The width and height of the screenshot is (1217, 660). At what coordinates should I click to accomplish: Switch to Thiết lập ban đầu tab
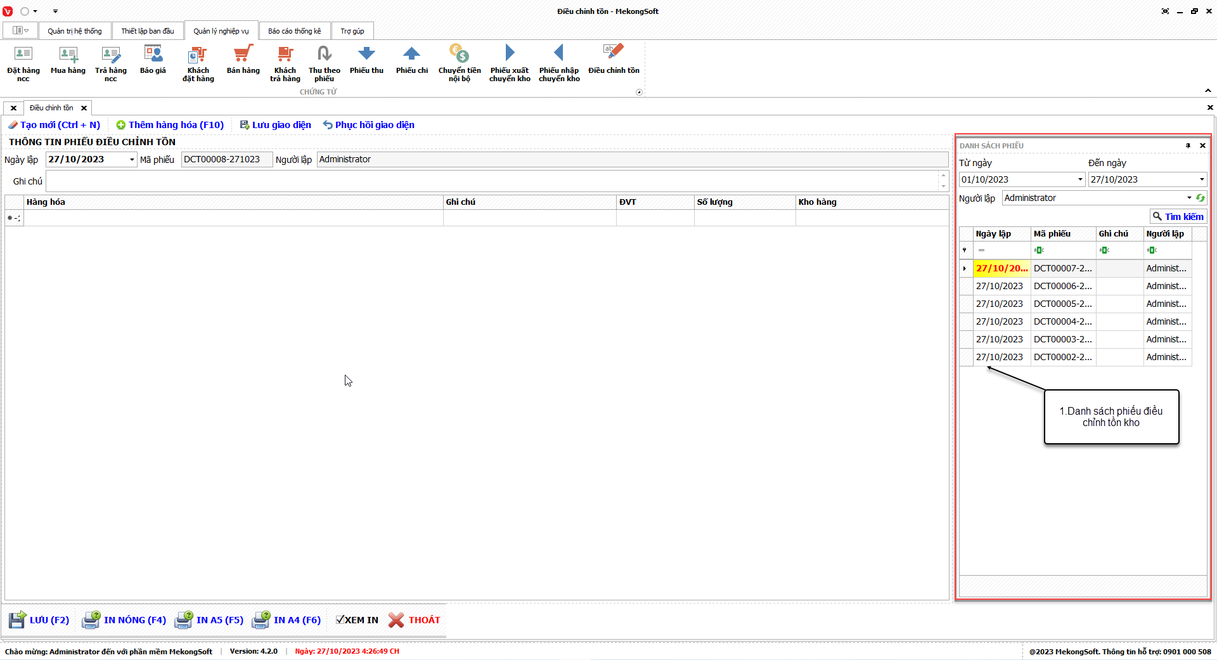pyautogui.click(x=147, y=31)
